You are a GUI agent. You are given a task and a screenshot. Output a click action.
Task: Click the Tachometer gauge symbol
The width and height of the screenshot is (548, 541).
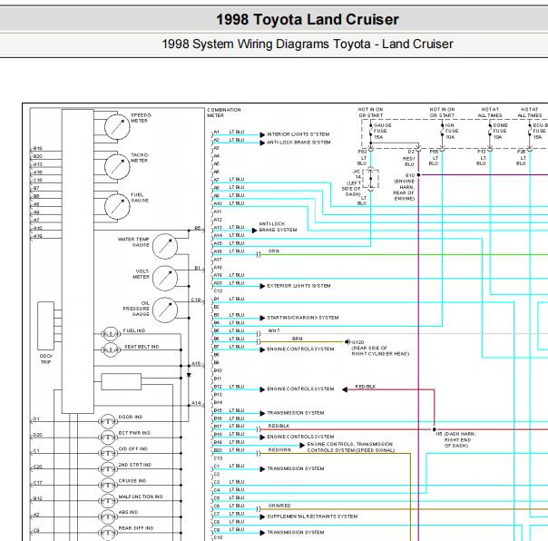coord(117,167)
